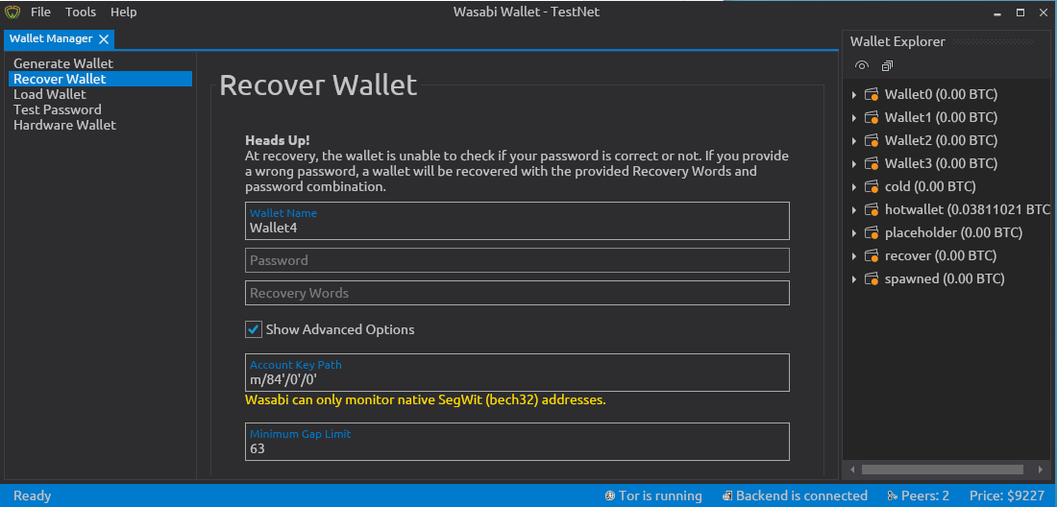The height and width of the screenshot is (507, 1057).
Task: Expand the spawned wallet node
Action: click(x=854, y=278)
